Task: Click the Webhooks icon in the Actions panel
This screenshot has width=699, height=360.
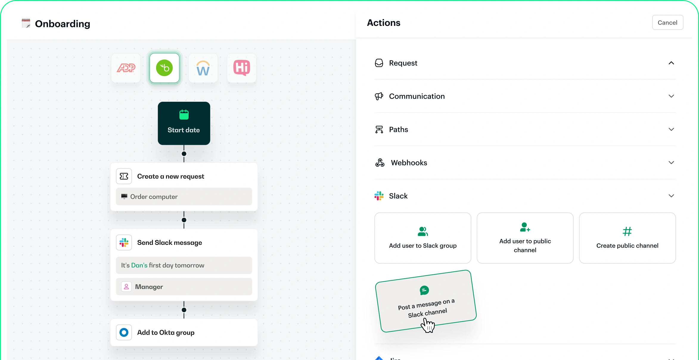Action: 379,162
